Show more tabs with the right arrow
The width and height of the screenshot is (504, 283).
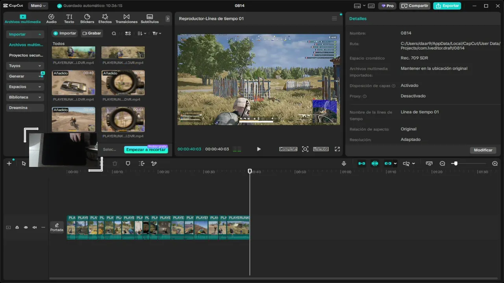tap(168, 18)
